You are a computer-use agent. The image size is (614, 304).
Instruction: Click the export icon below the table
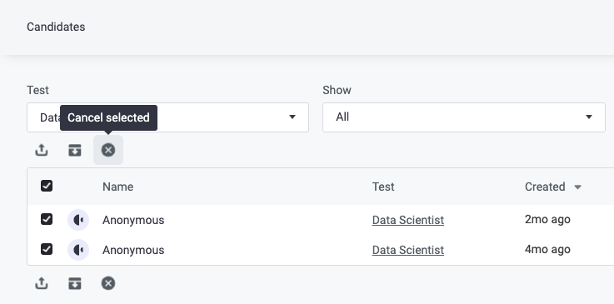coord(42,283)
